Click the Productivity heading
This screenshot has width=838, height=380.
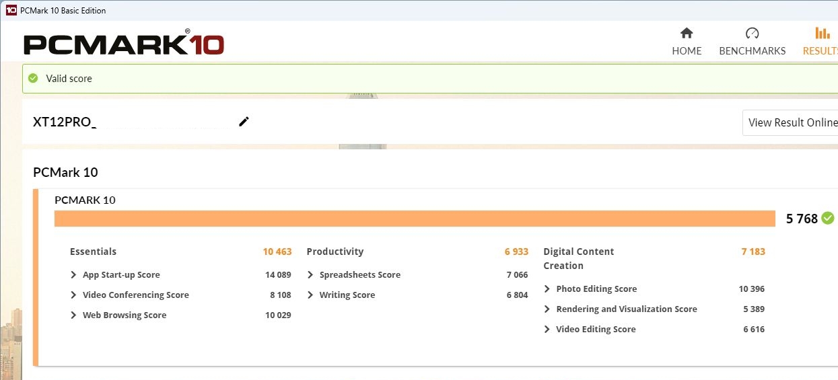(x=335, y=252)
